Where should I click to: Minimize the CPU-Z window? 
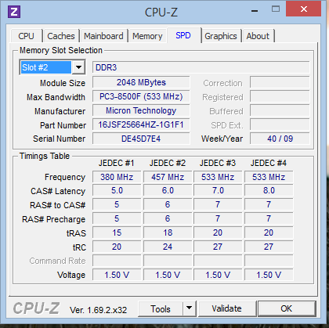coord(255,10)
